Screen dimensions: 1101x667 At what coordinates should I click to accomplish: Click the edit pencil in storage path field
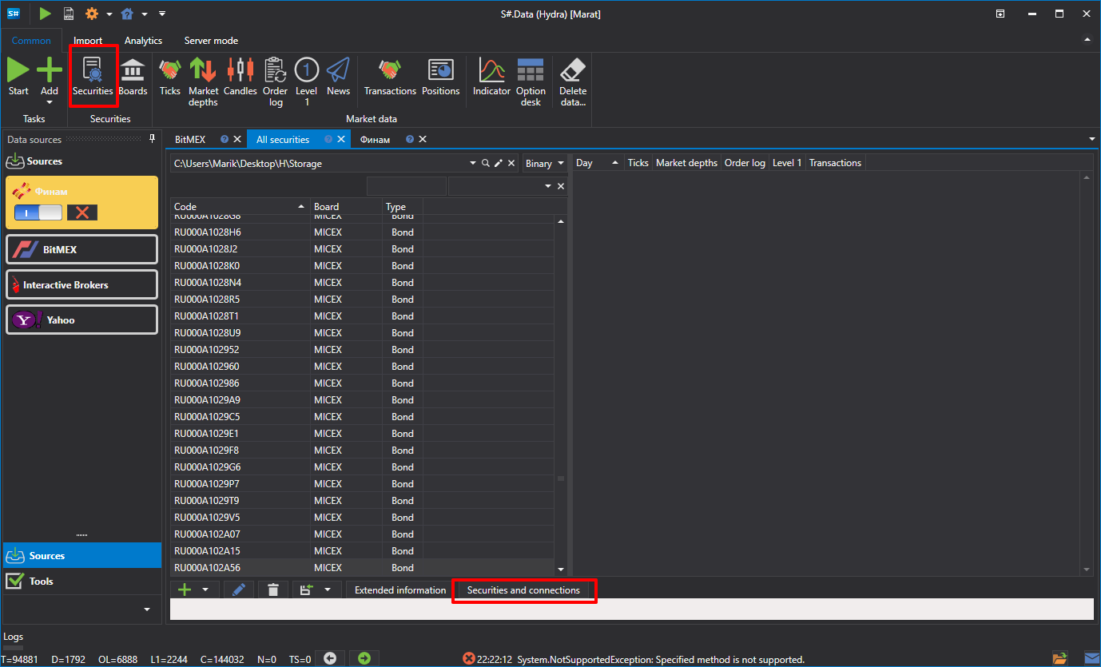tap(499, 163)
